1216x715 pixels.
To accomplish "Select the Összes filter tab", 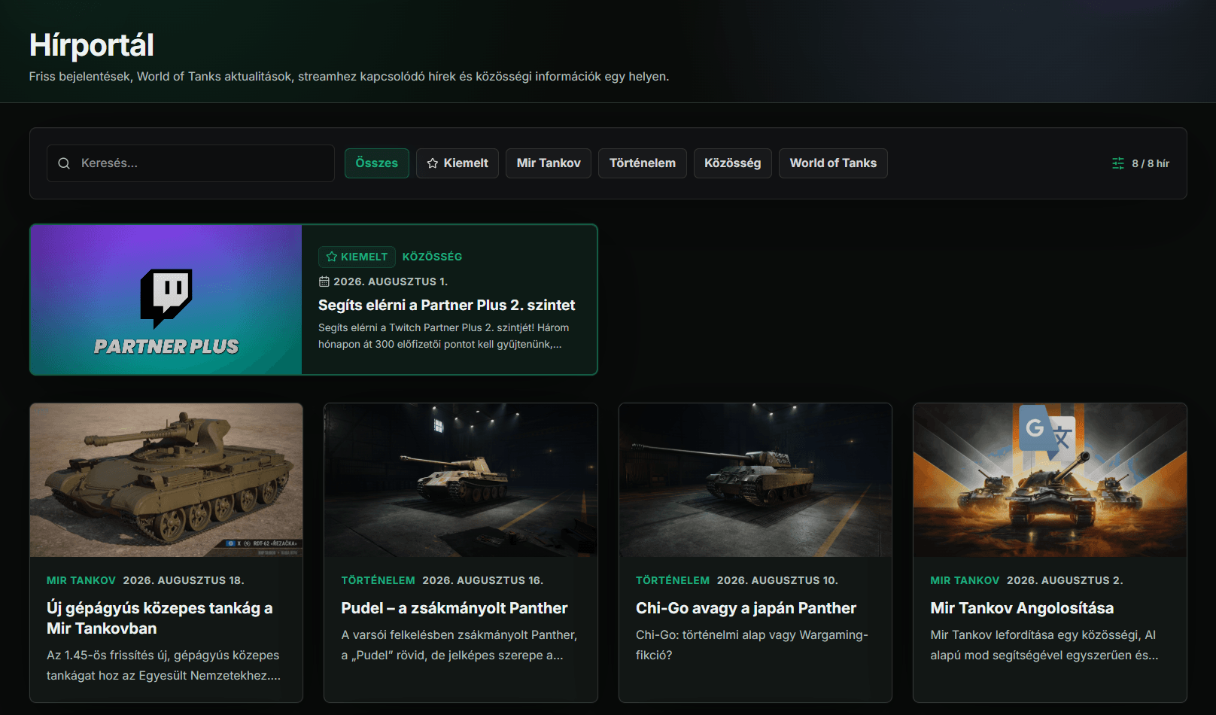I will (x=377, y=163).
